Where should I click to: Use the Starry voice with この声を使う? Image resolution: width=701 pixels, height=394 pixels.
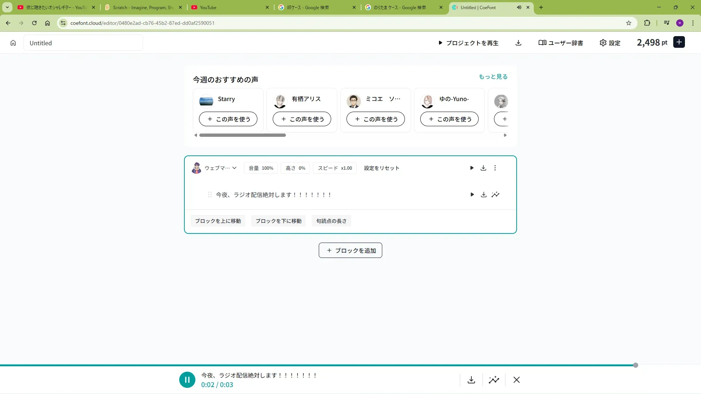point(228,119)
